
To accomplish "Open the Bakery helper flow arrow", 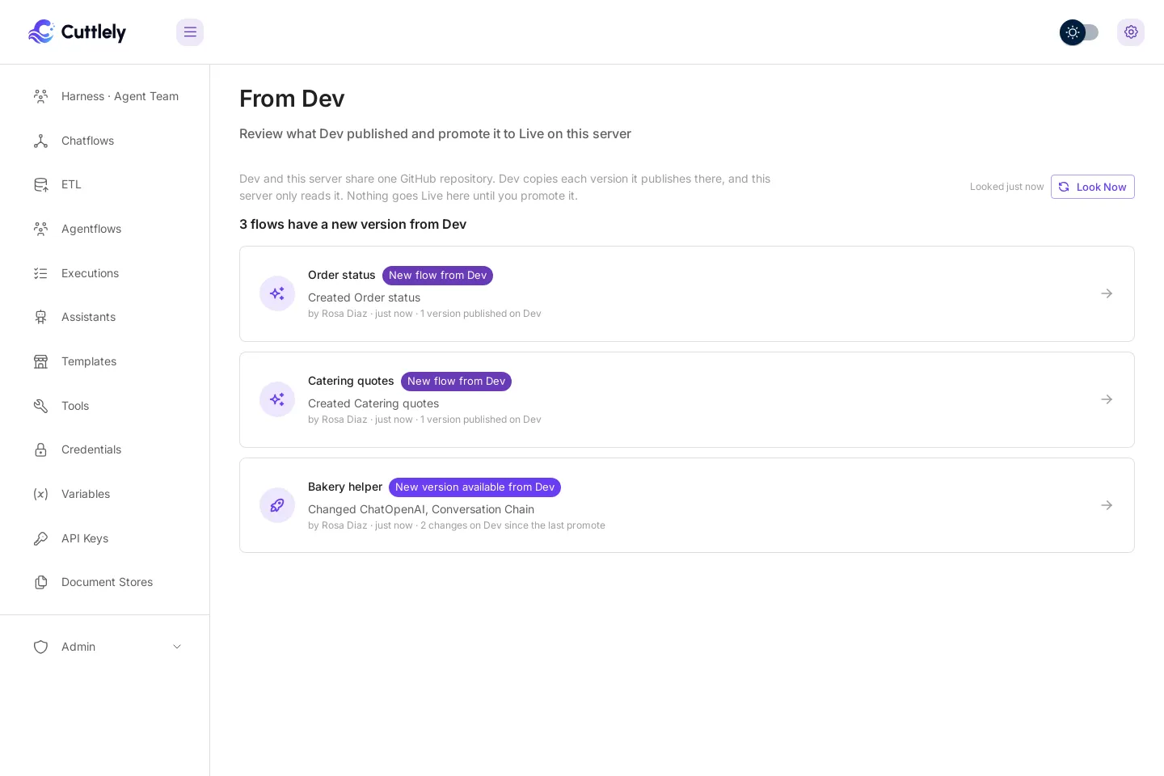I will (1107, 505).
